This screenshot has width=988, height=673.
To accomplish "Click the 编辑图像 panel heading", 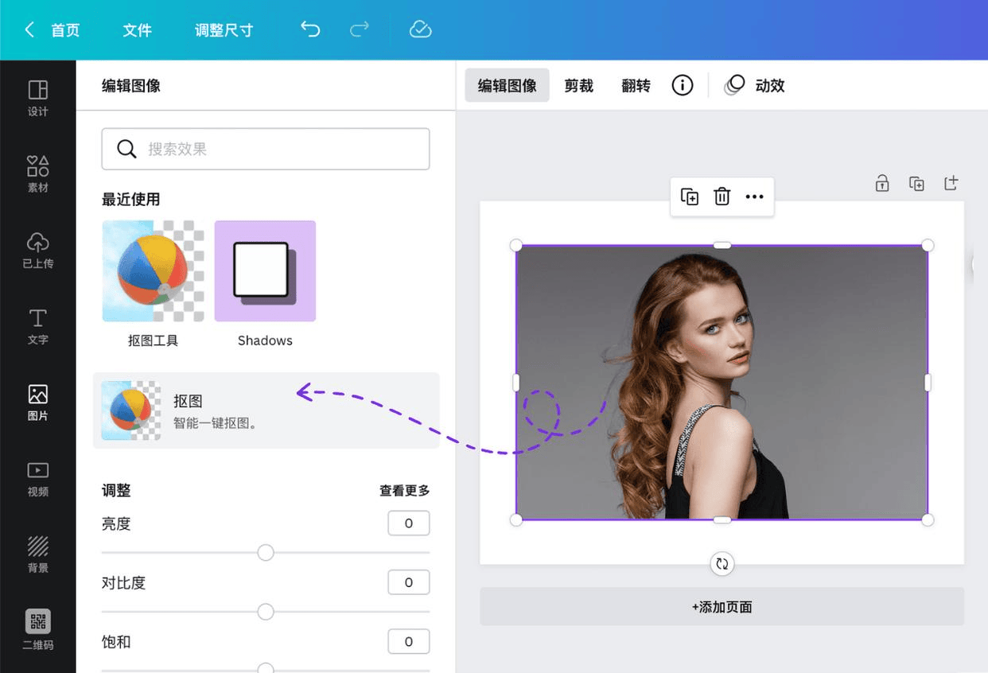I will 131,86.
